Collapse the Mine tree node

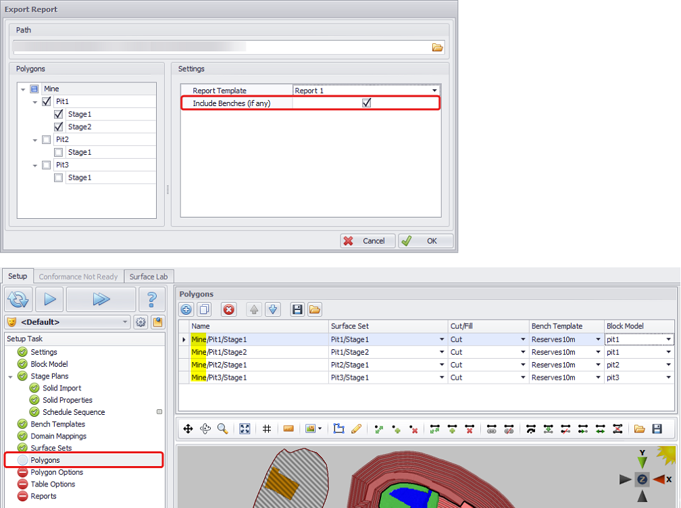coord(23,89)
